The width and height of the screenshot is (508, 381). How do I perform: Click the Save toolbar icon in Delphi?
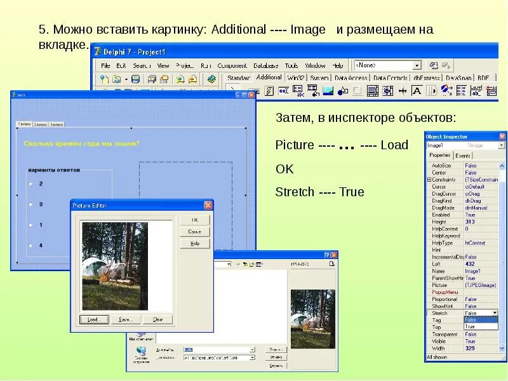coord(135,79)
